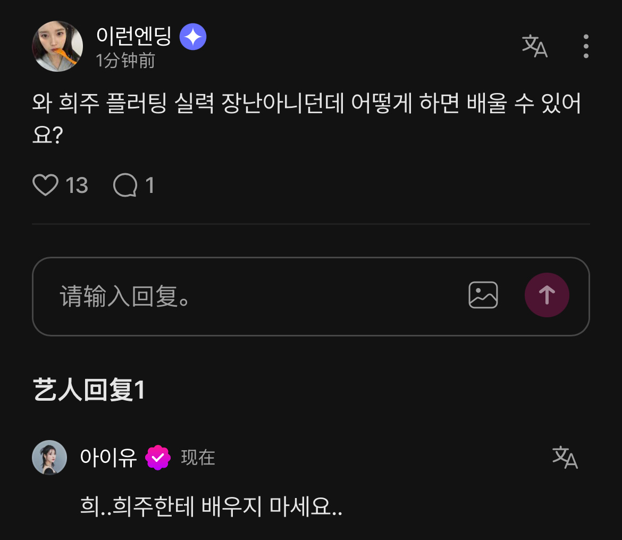Tap the 1分钟前 post timestamp
622x540 pixels.
125,61
